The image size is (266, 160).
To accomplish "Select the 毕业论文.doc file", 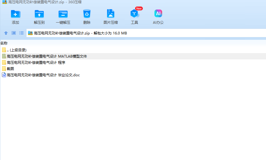I will [x=133, y=75].
